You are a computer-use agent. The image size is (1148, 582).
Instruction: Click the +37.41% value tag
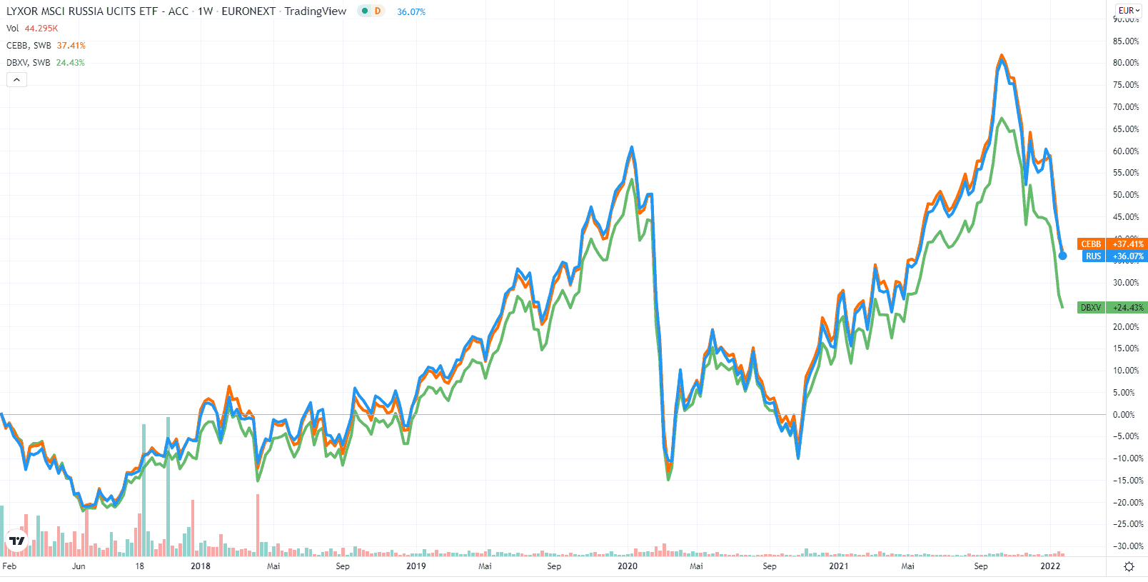[x=1127, y=244]
